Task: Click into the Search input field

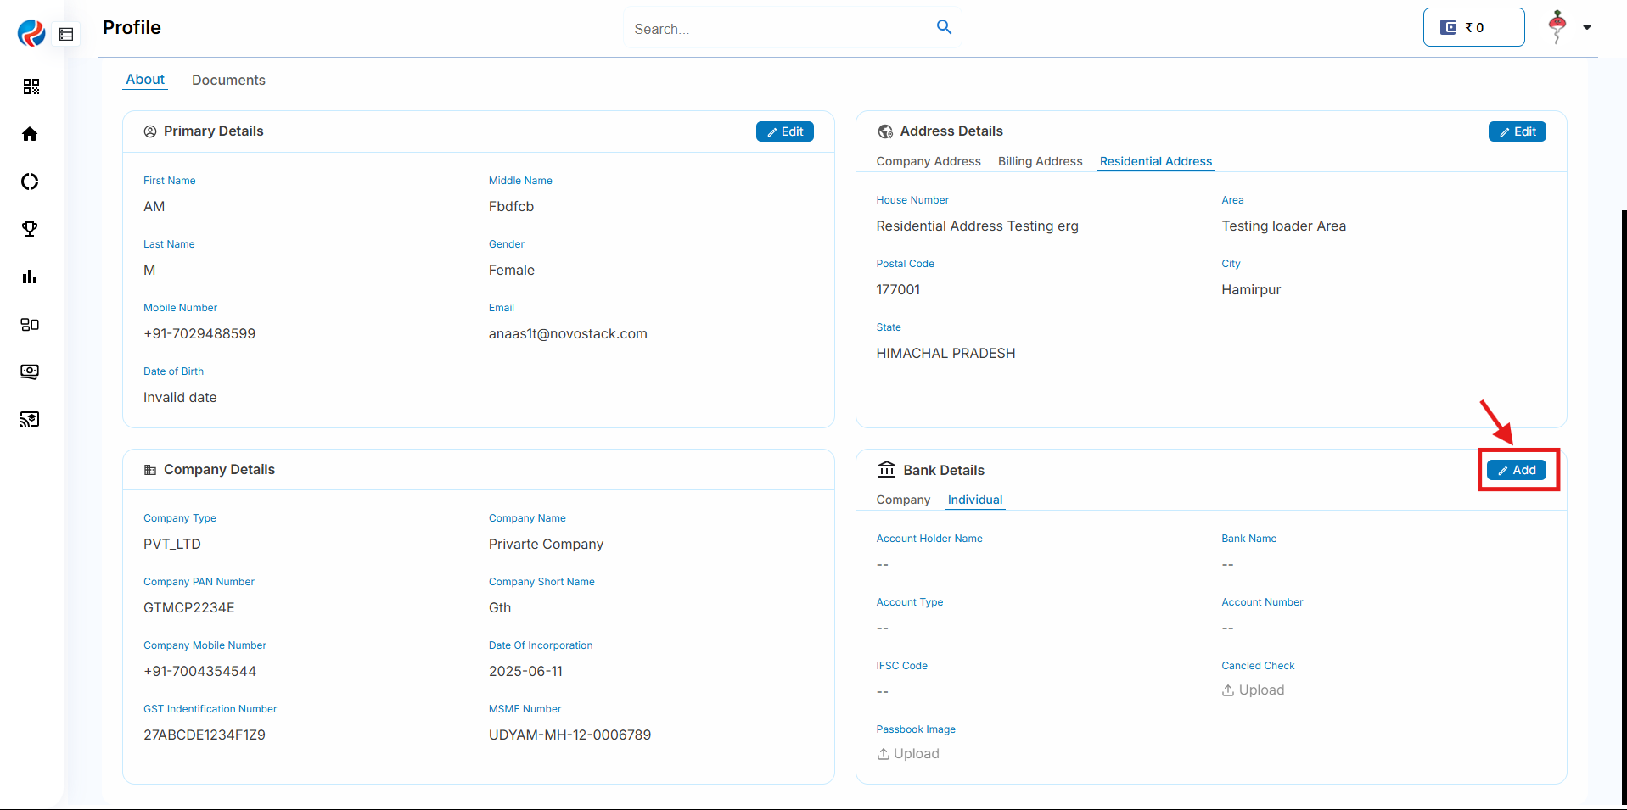Action: [x=777, y=29]
